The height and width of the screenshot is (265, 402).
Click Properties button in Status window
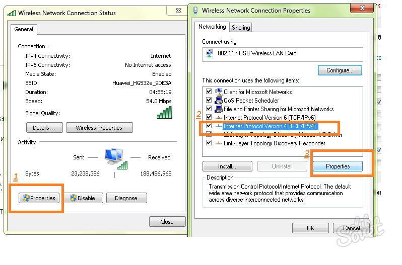click(x=39, y=198)
